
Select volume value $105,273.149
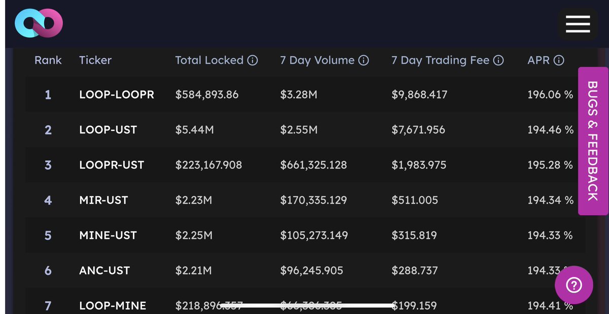pos(314,235)
